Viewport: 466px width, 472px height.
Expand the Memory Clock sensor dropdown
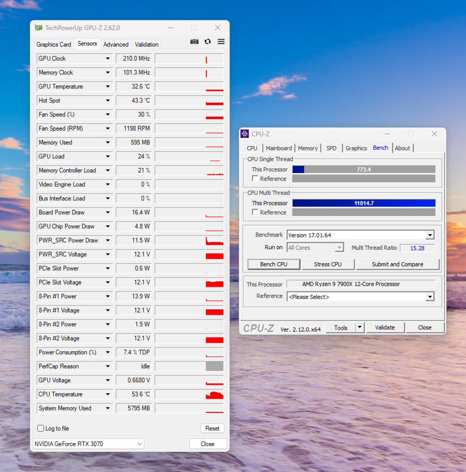pos(108,72)
